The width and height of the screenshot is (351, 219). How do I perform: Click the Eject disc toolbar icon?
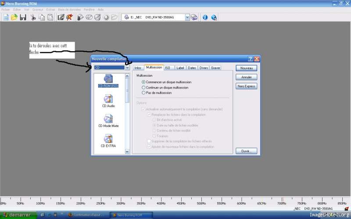click(x=106, y=17)
